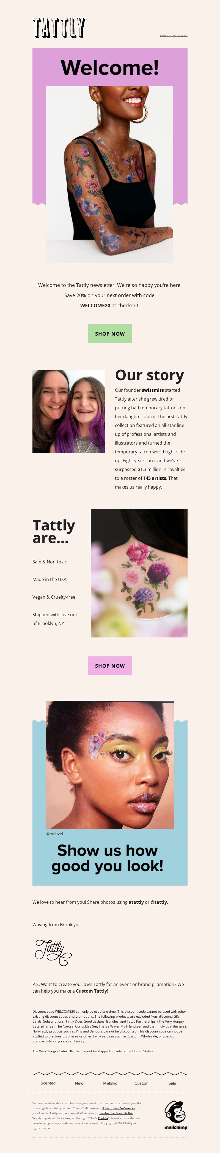Select Sale in footer navigation
Image resolution: width=220 pixels, height=1153 pixels.
pyautogui.click(x=172, y=1083)
